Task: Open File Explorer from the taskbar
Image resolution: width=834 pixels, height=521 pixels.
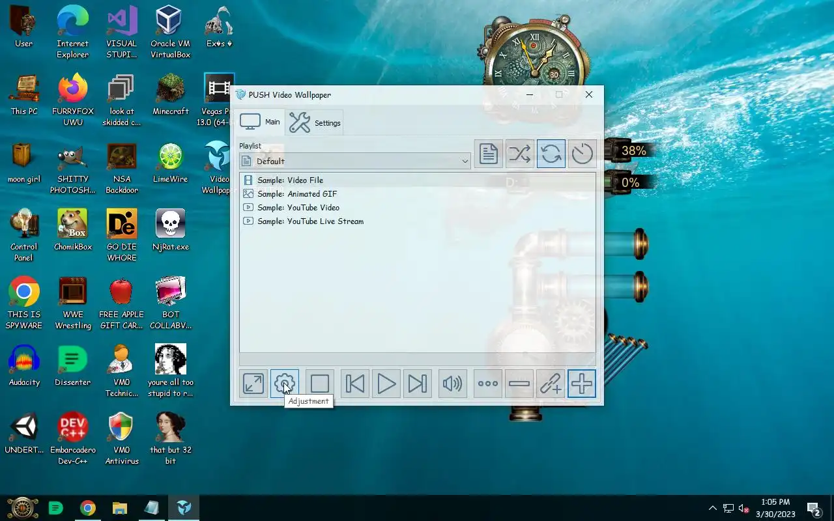Action: [x=119, y=508]
